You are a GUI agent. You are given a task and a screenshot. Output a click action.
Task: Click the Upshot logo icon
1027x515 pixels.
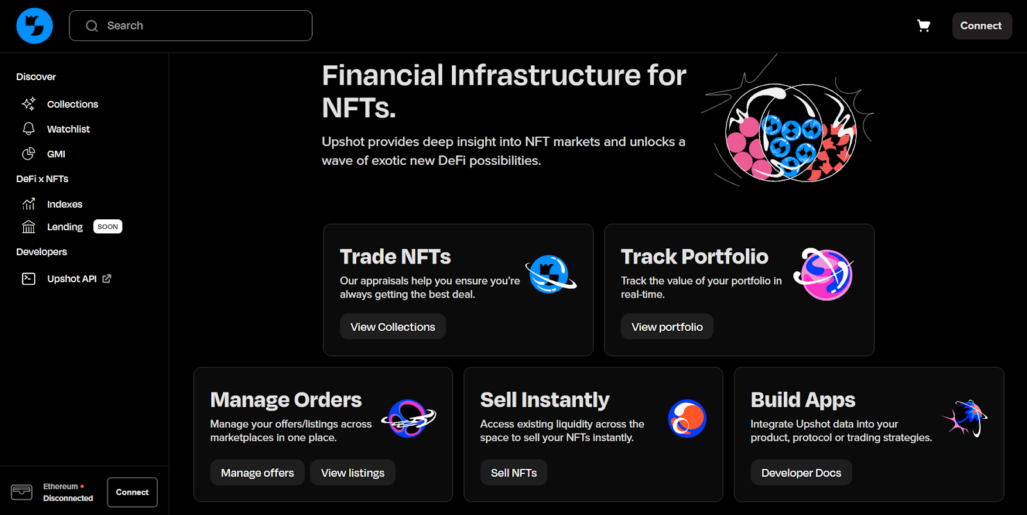tap(35, 26)
